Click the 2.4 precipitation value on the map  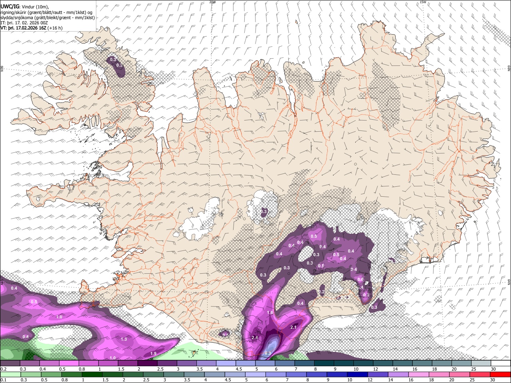pos(255,338)
